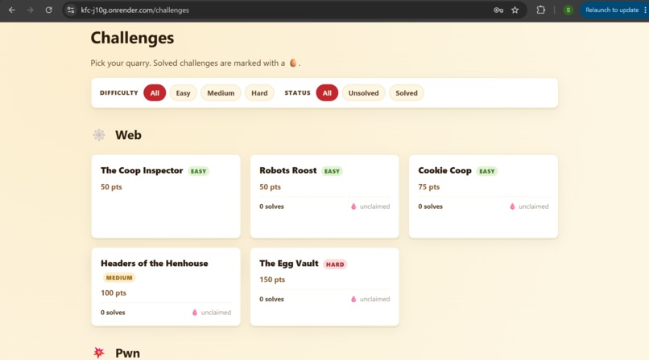Viewport: 649px width, 360px height.
Task: Open Headers of the Henhouse challenge
Action: pyautogui.click(x=166, y=287)
